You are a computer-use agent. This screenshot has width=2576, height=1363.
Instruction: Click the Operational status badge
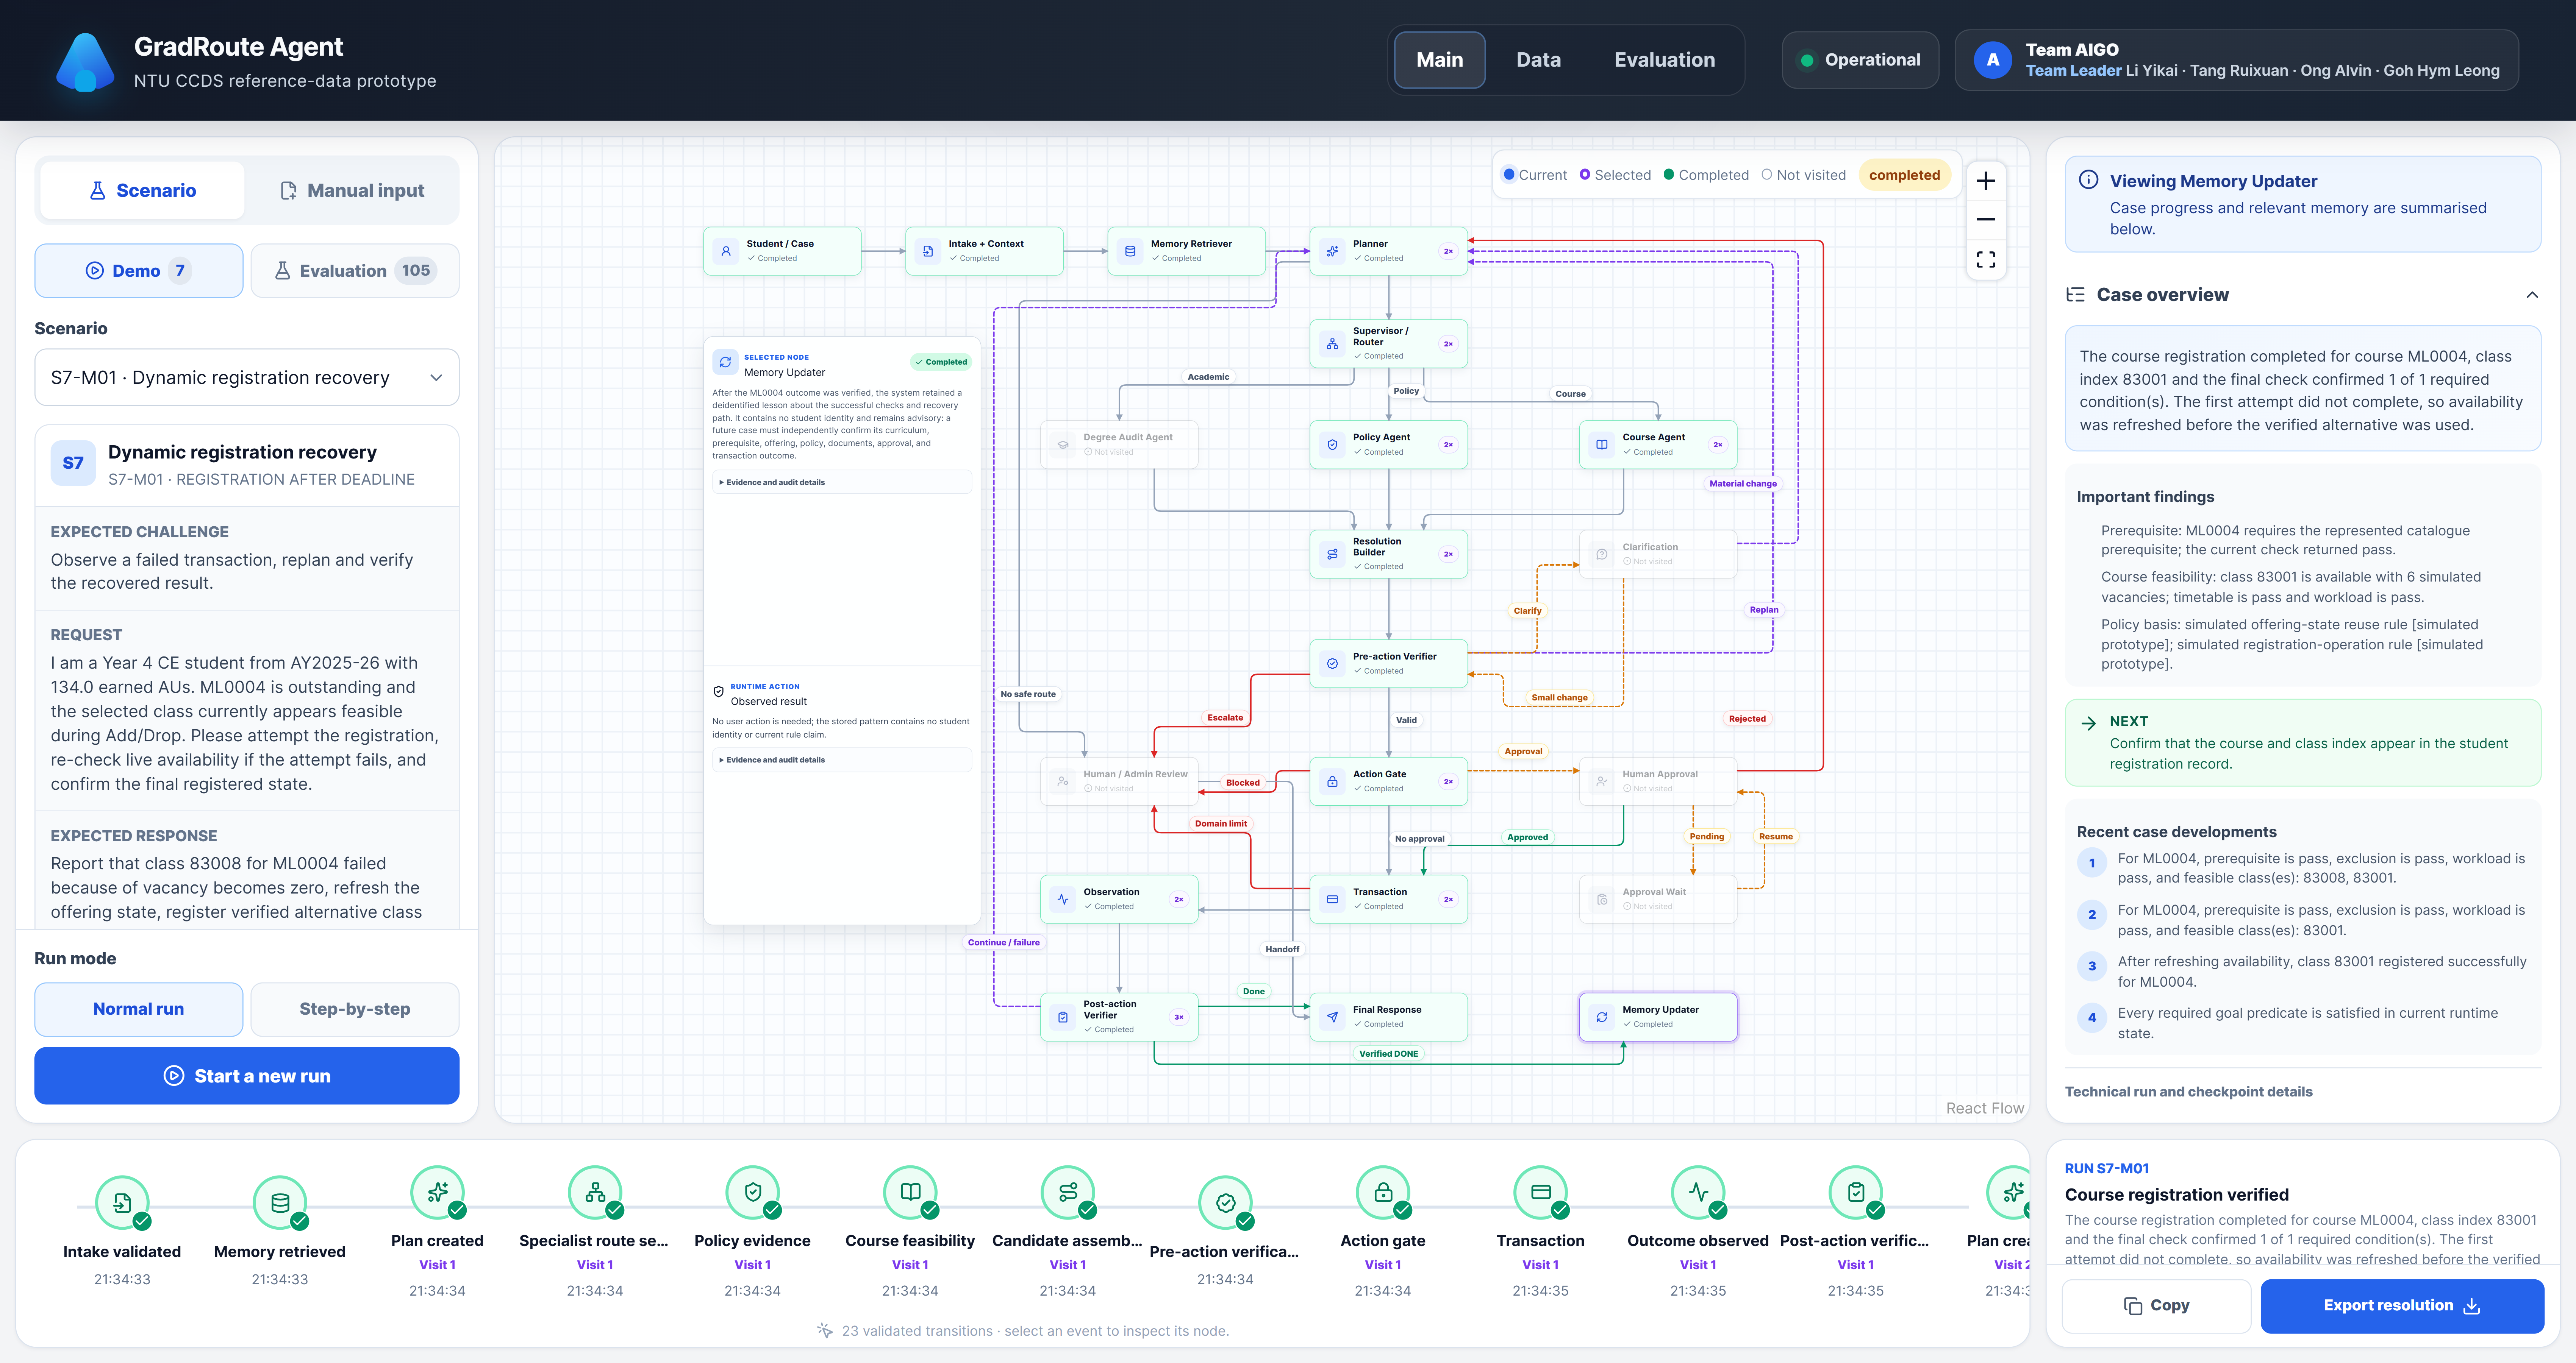click(1860, 60)
